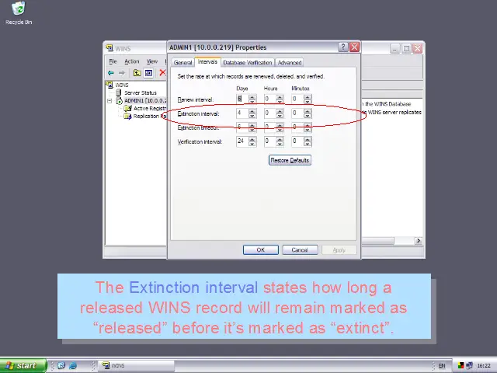The height and width of the screenshot is (373, 497).
Task: Select Server Status in the tree
Action: (x=140, y=92)
